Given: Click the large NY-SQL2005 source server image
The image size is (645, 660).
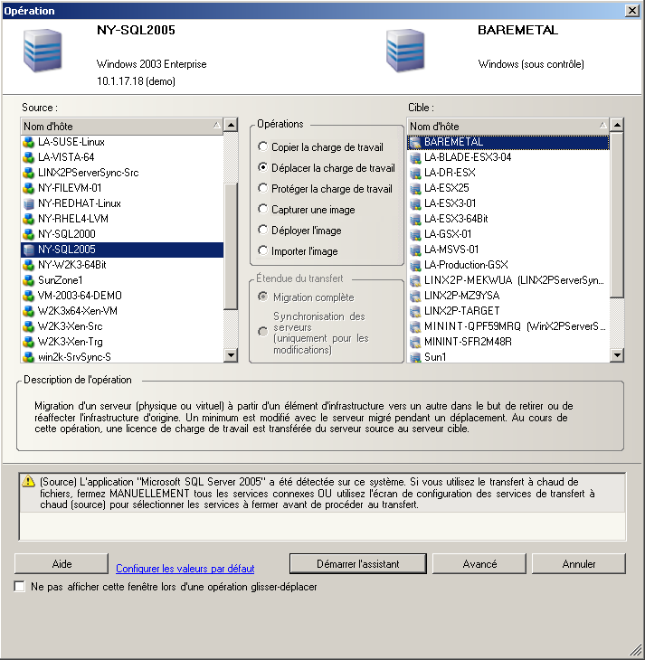Looking at the screenshot, I should point(43,51).
